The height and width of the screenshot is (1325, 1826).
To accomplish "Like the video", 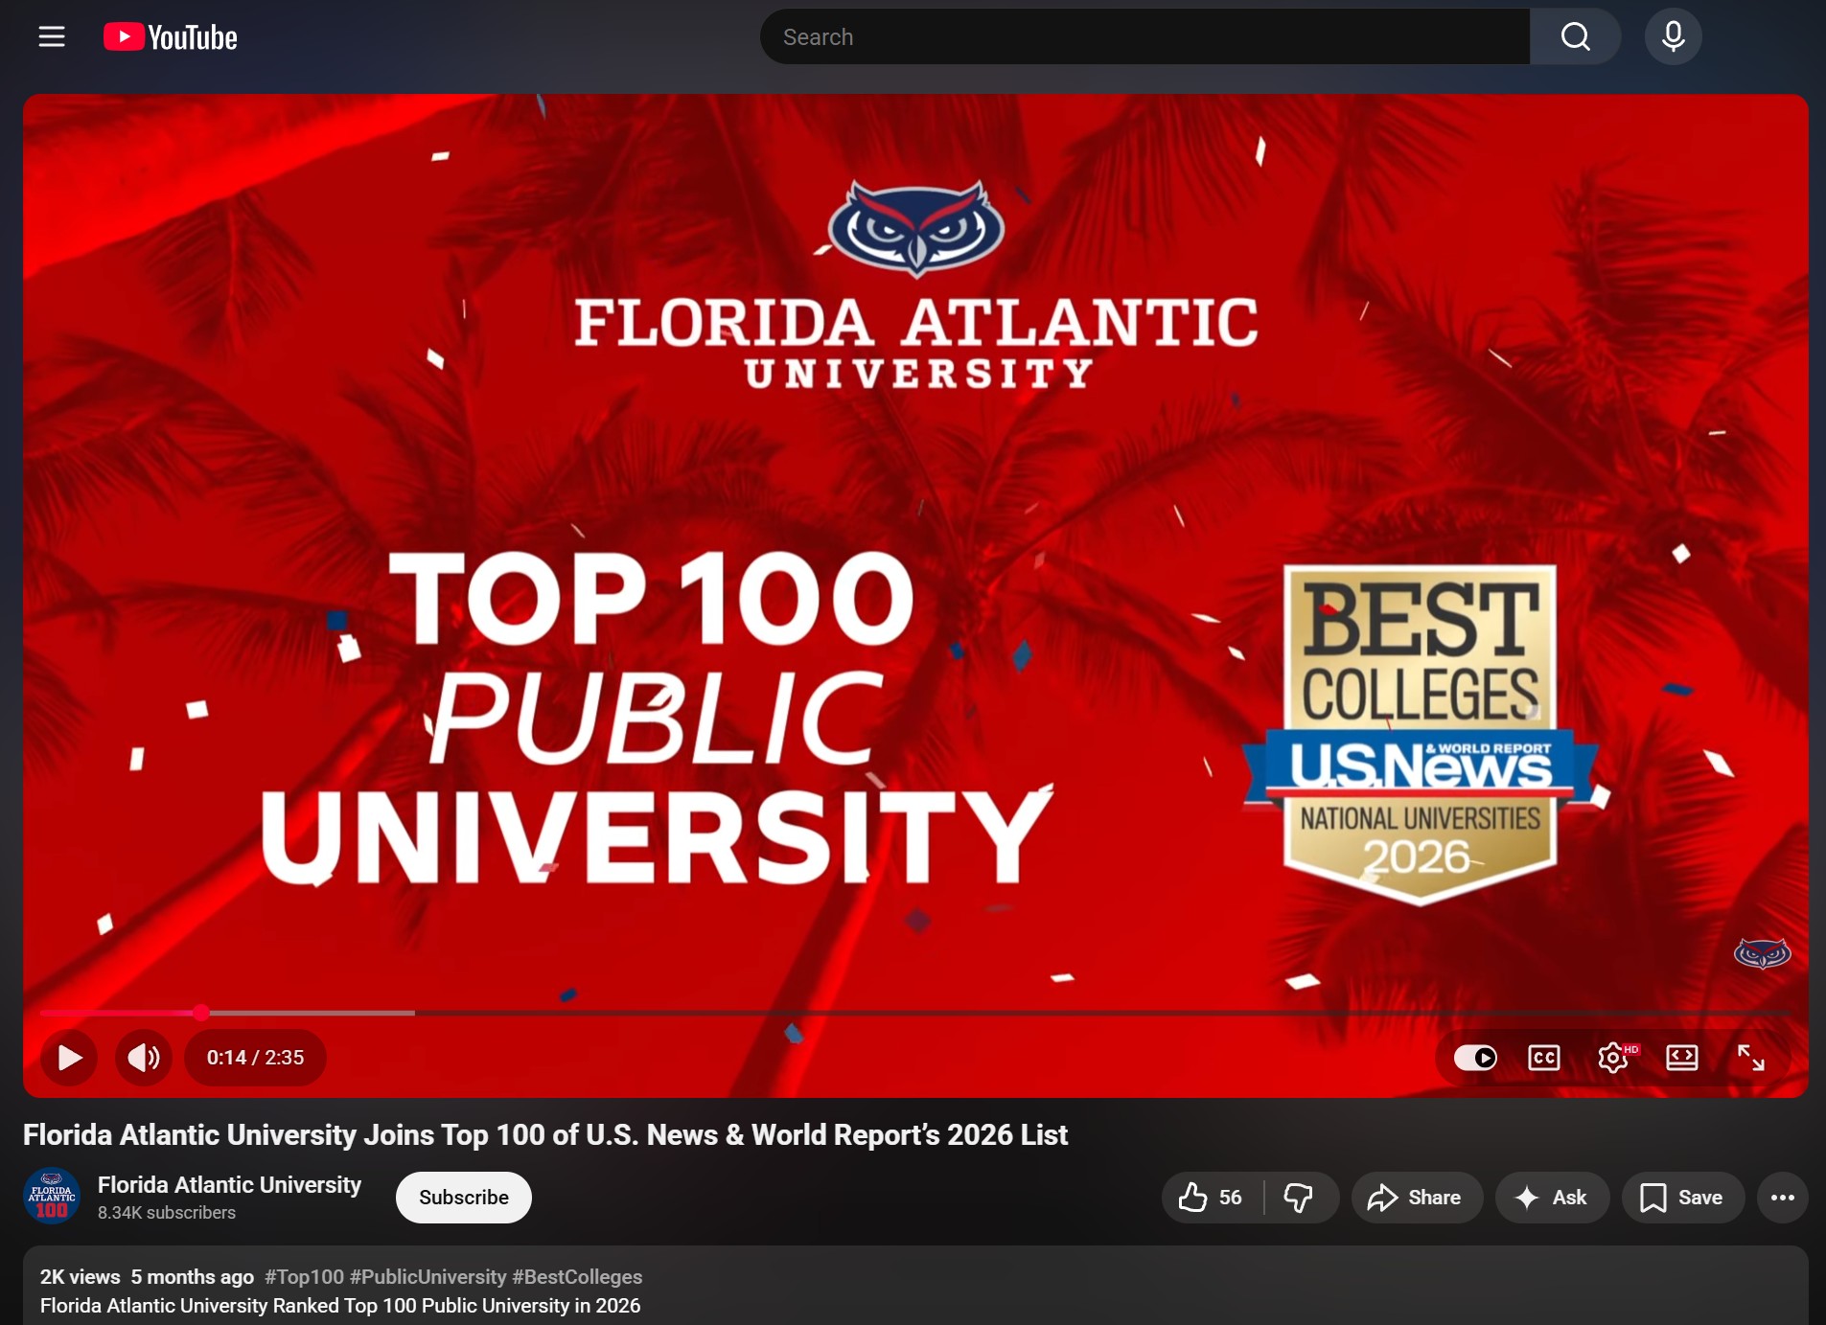I will tap(1212, 1198).
